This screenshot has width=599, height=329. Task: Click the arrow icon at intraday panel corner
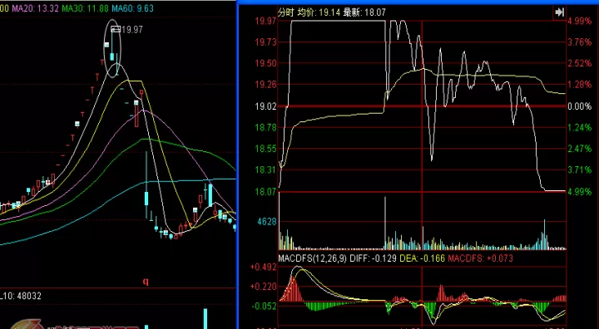point(559,12)
